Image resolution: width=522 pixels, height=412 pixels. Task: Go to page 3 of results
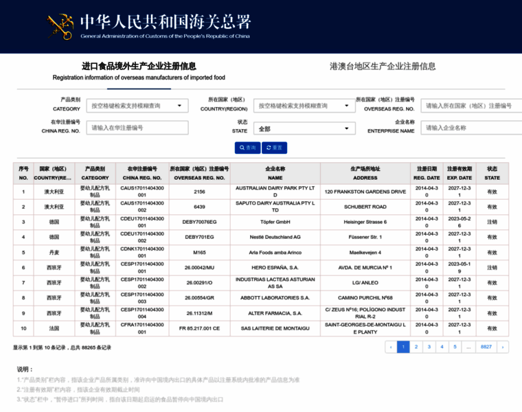429,347
